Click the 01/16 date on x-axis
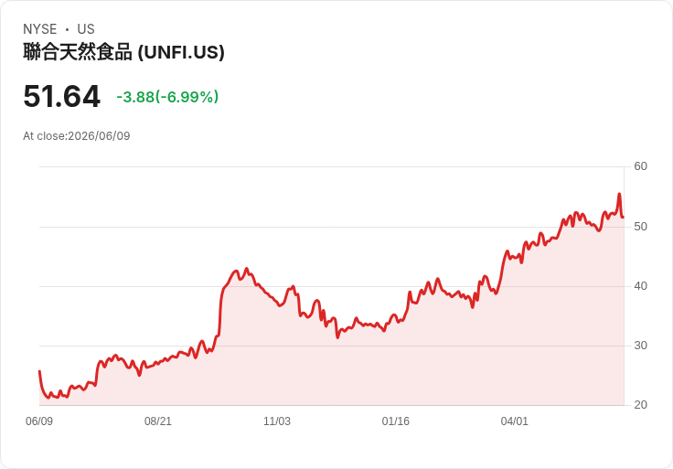This screenshot has width=673, height=469. (396, 421)
